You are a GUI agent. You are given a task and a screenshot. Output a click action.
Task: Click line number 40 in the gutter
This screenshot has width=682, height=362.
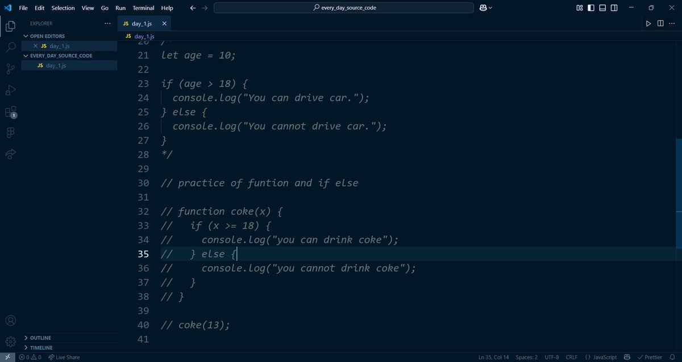tap(143, 325)
